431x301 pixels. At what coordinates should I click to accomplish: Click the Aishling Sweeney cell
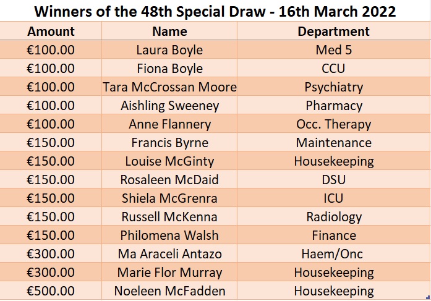[x=169, y=106]
